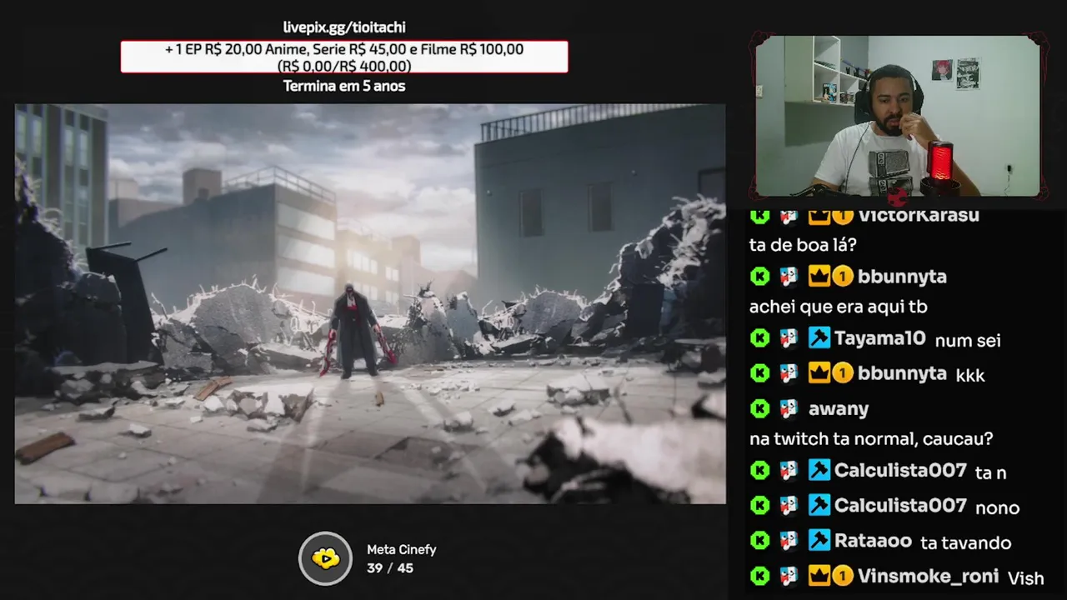Click the green Kick badge beside Vinsmoke_roni

point(759,576)
